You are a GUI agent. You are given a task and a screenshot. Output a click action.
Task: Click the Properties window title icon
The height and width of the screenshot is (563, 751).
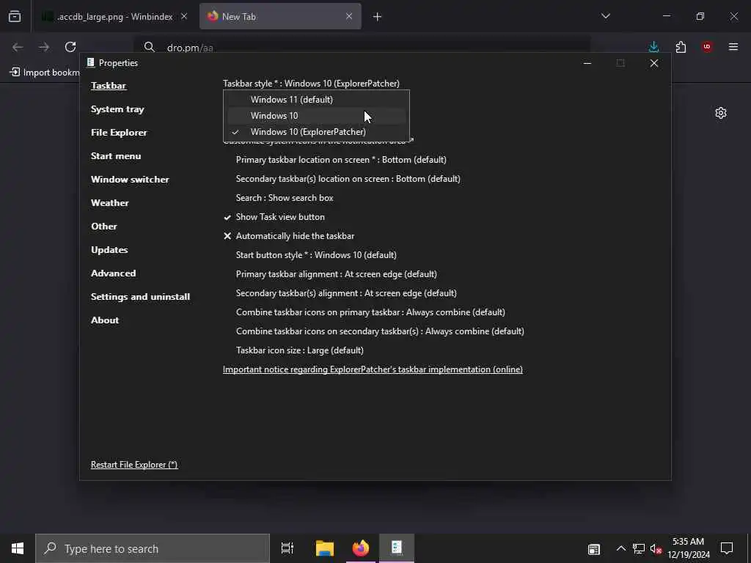90,63
